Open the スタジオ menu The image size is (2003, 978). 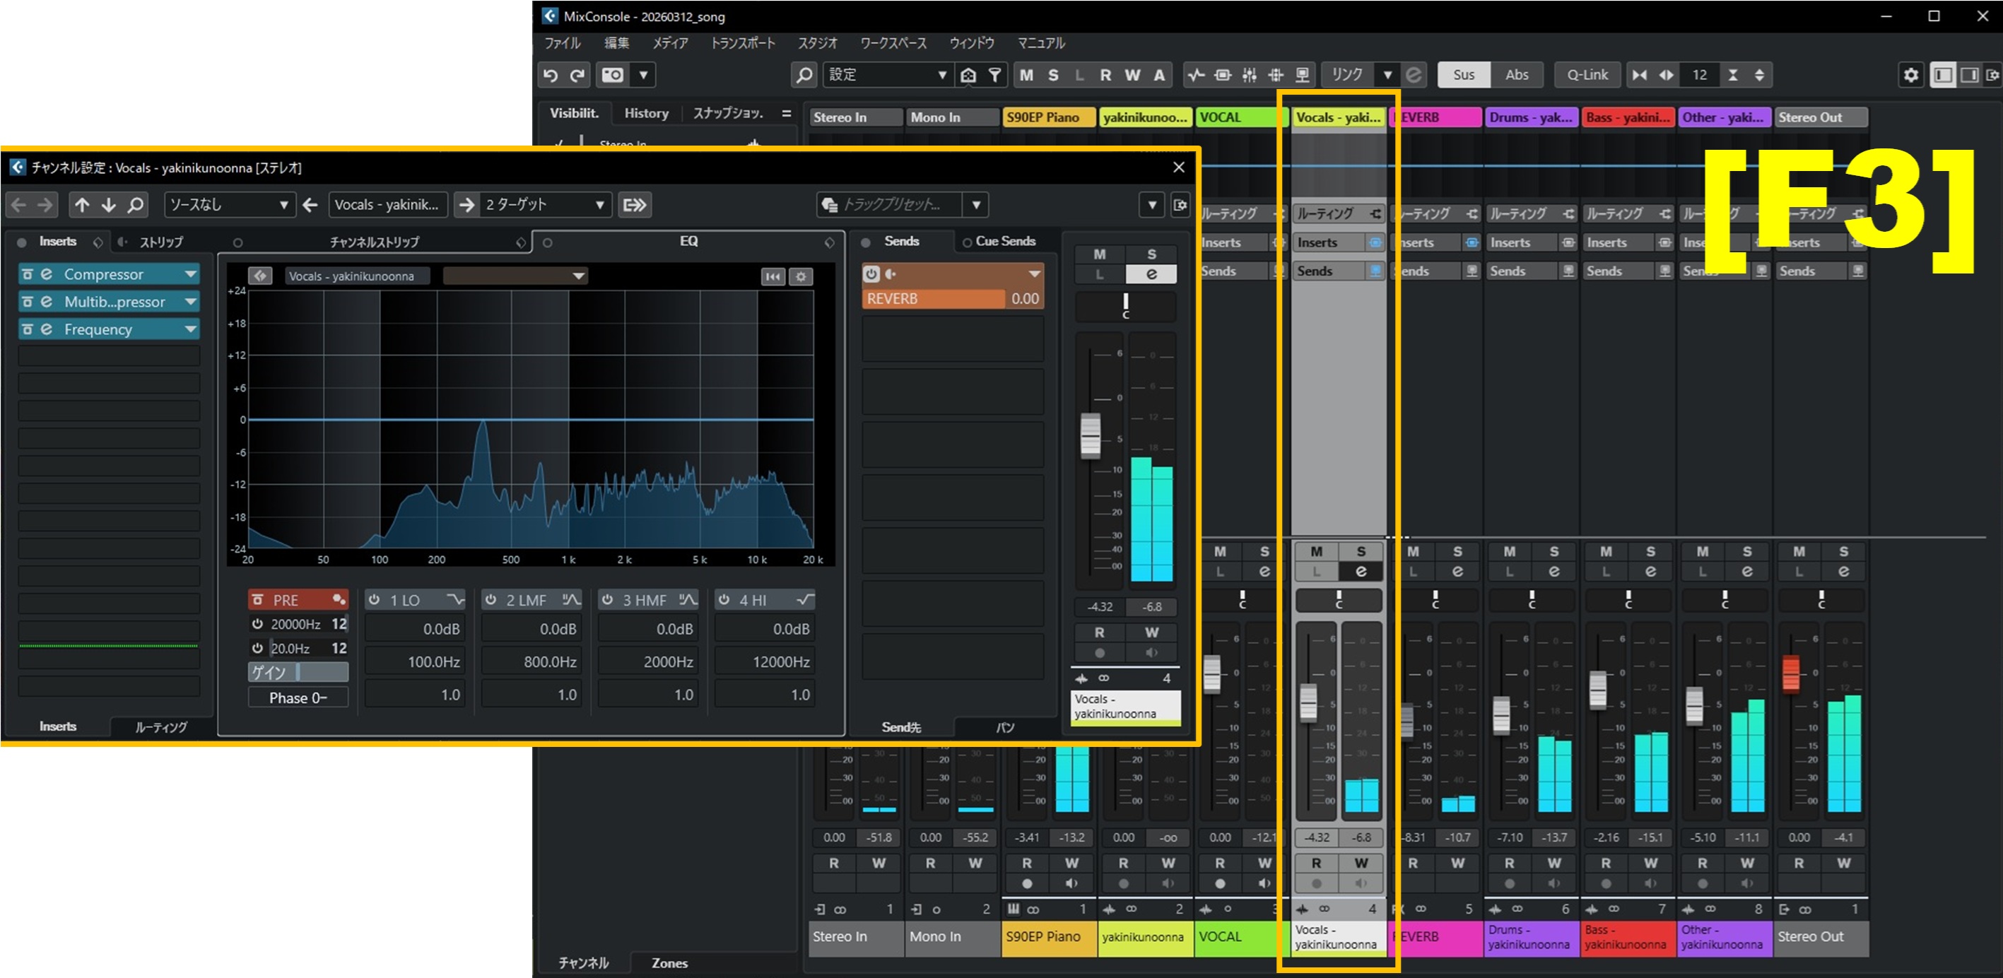[x=817, y=43]
